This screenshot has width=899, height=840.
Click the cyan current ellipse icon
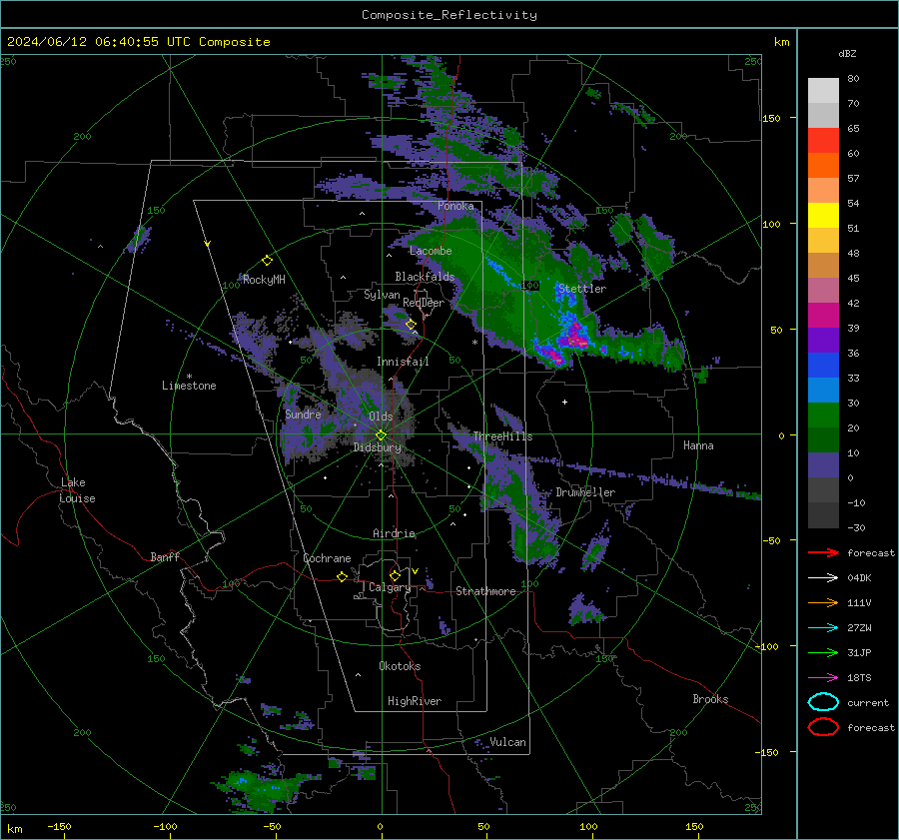pos(823,702)
